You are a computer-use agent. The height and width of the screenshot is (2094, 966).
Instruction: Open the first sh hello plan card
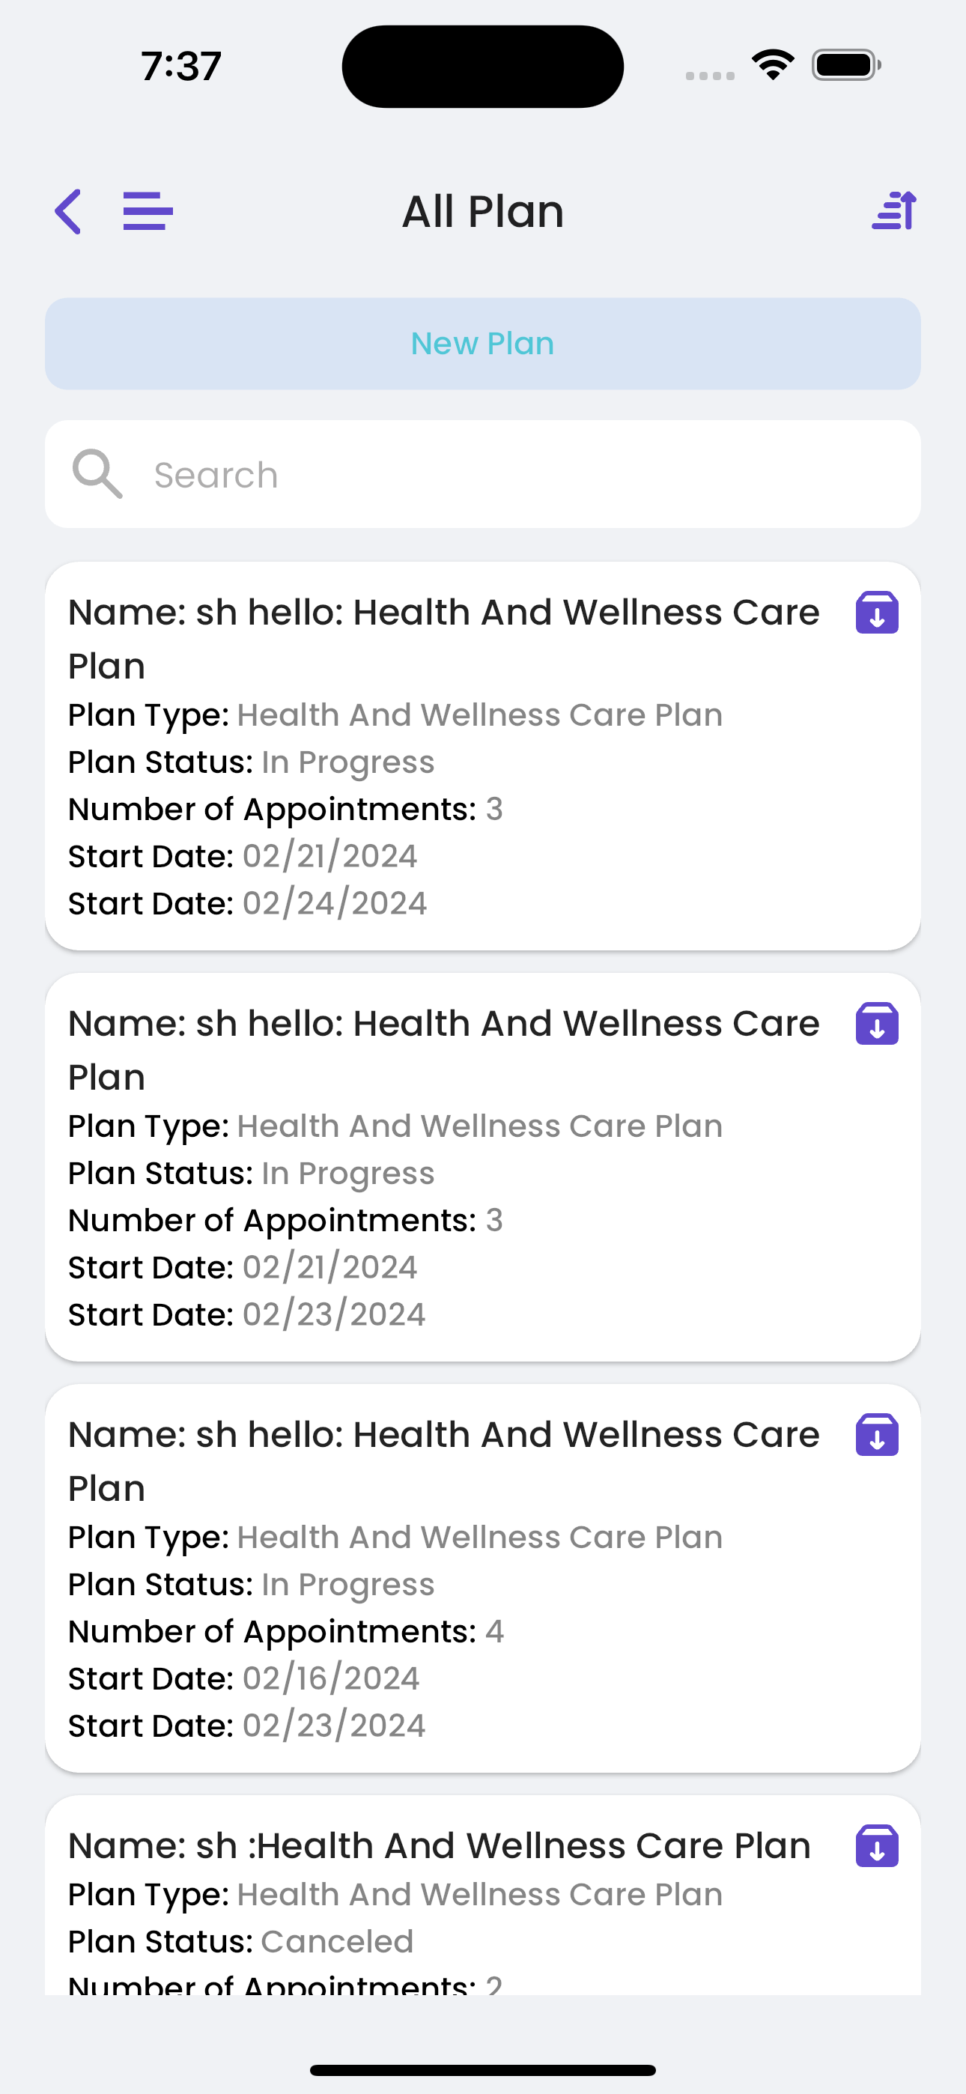point(483,756)
